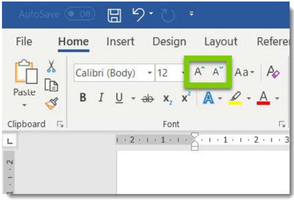Open the Font dialog launcher
This screenshot has height=200, width=294.
(282, 124)
